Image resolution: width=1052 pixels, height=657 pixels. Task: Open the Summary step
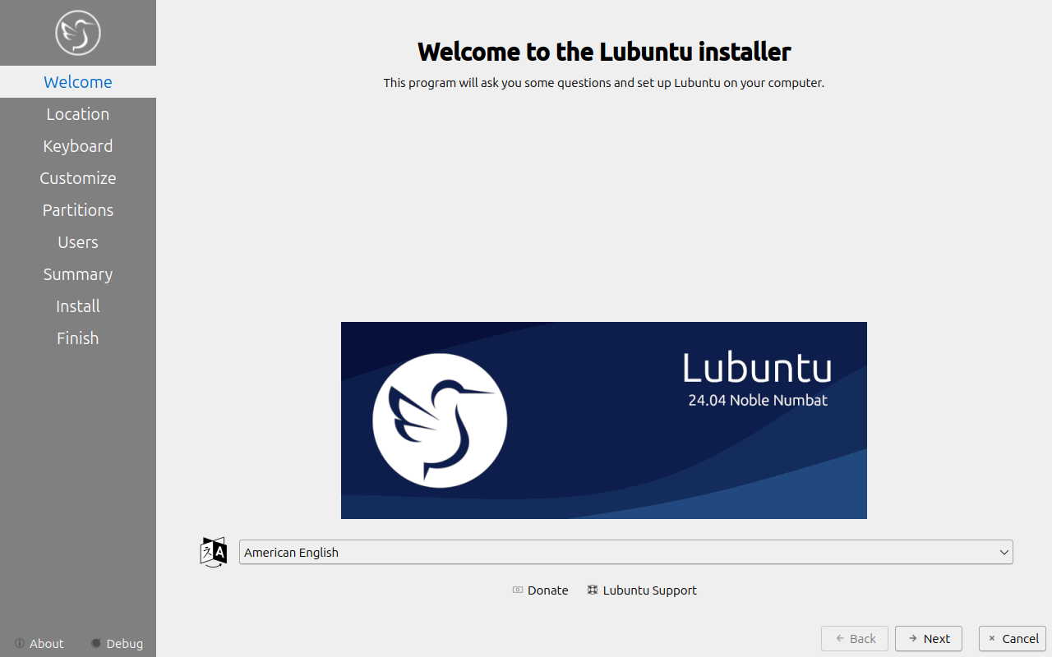[x=78, y=274]
